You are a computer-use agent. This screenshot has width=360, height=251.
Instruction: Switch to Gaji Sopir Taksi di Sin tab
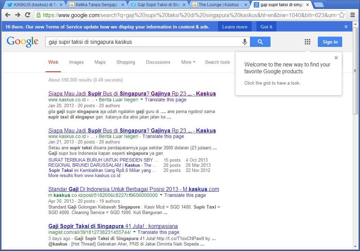tap(158, 4)
